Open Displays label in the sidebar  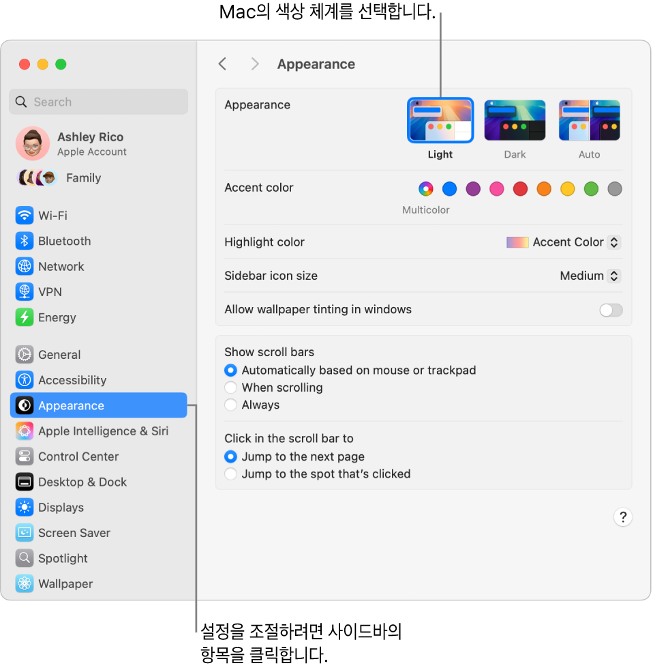coord(61,508)
